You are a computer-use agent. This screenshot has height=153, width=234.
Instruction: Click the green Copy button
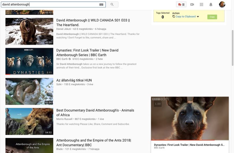(x=212, y=17)
